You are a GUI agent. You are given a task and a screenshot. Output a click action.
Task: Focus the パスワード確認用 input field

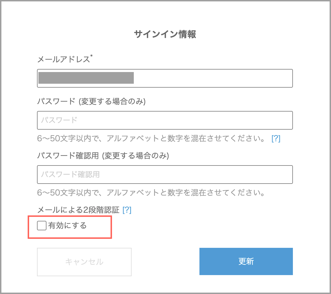(x=165, y=175)
